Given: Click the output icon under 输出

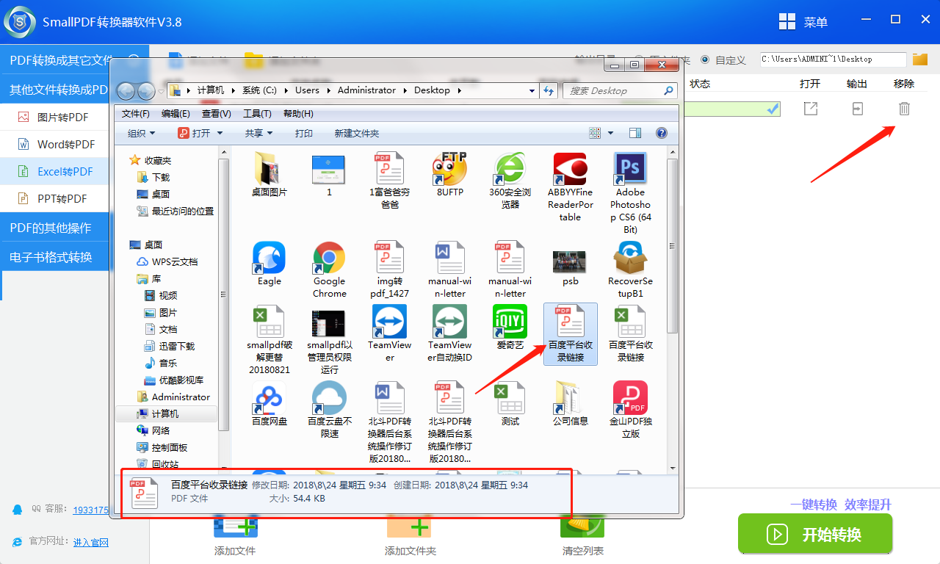Looking at the screenshot, I should tap(857, 109).
